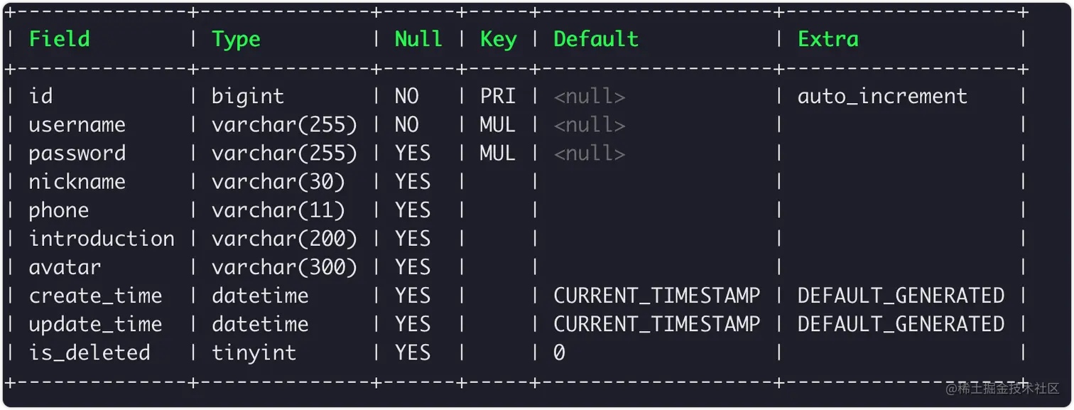
Task: Click the Extra column header
Action: click(x=828, y=38)
